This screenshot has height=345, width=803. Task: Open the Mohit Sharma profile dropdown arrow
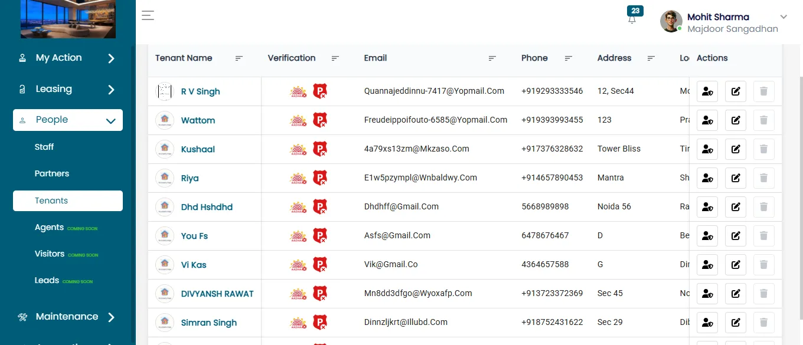coord(784,17)
